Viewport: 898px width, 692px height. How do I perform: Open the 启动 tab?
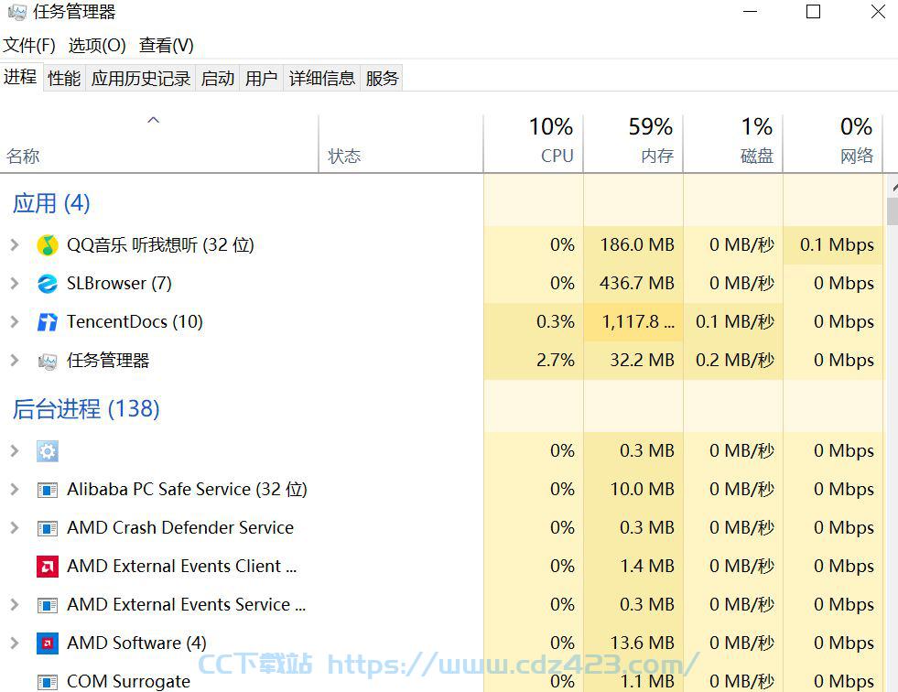pos(218,78)
